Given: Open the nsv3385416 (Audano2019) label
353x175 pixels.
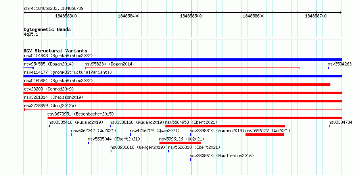Looking at the screenshot, I should point(76,122).
